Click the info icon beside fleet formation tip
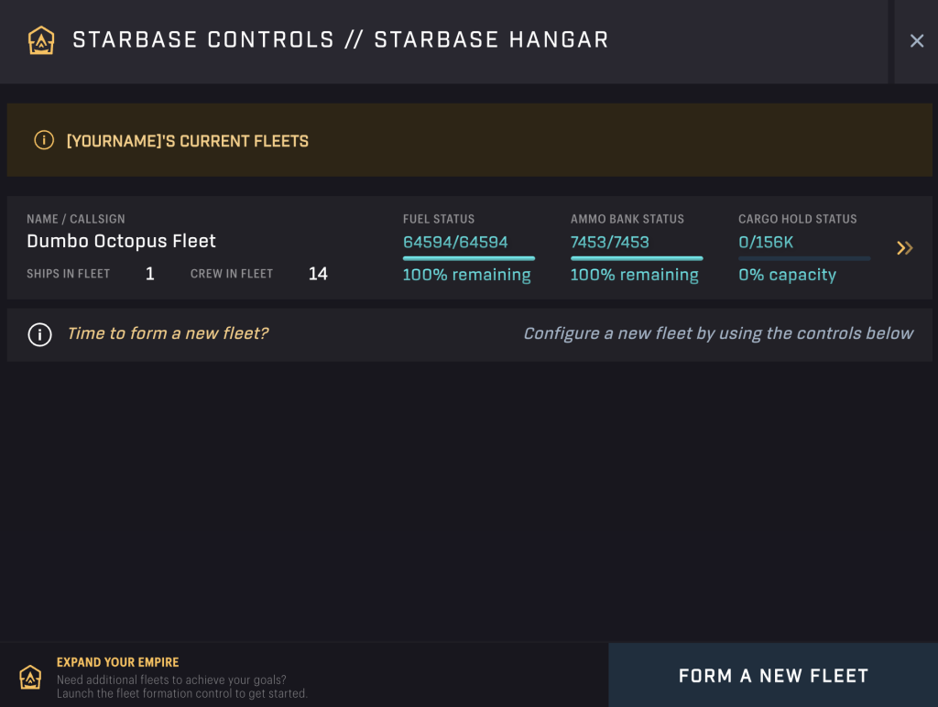 39,334
